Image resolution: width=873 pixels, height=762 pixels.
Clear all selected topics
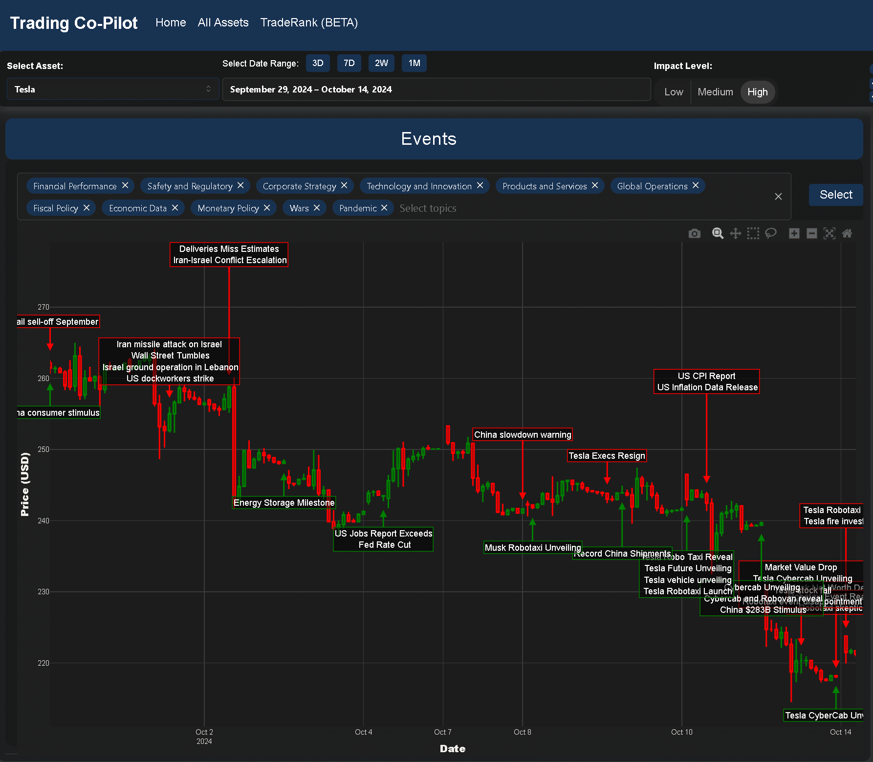click(779, 197)
